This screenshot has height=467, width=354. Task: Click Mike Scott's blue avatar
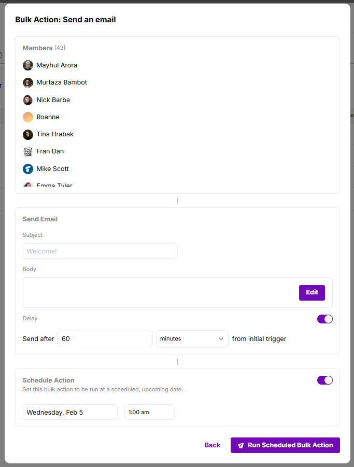28,169
